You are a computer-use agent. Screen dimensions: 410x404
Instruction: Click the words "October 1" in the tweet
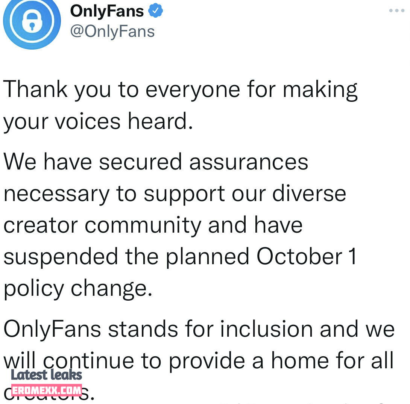307,256
